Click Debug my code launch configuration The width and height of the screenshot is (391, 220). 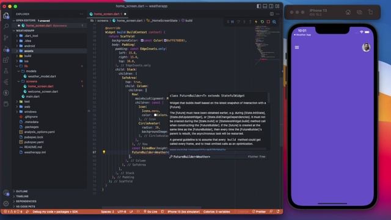tap(55, 211)
